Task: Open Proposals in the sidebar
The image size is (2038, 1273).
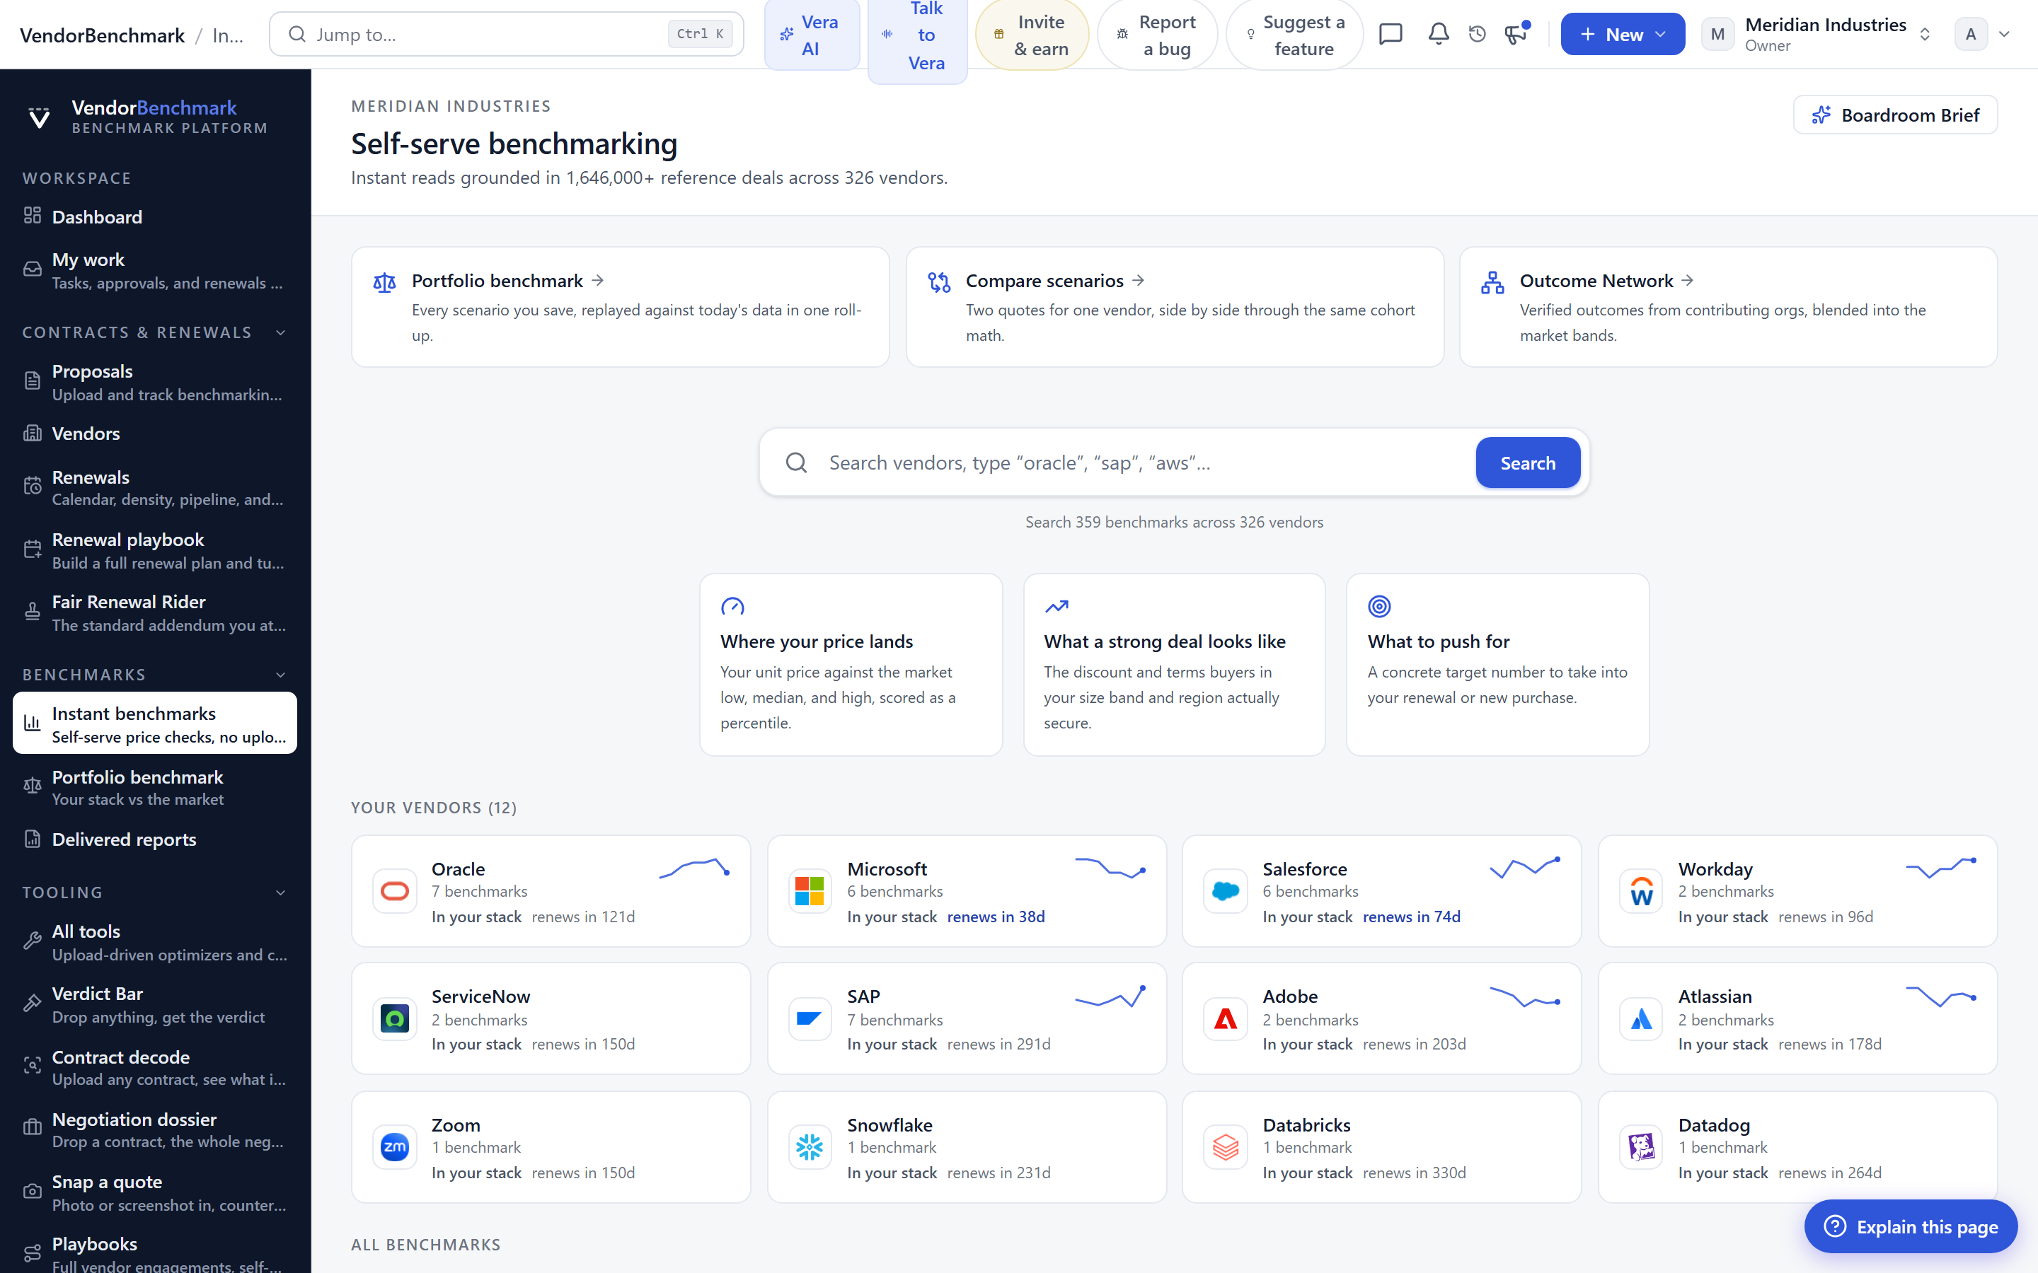Action: pos(155,382)
